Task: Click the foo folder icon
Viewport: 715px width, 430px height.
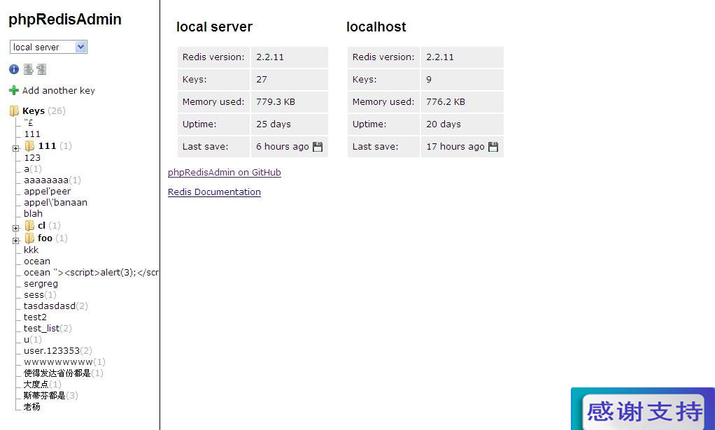Action: [29, 238]
